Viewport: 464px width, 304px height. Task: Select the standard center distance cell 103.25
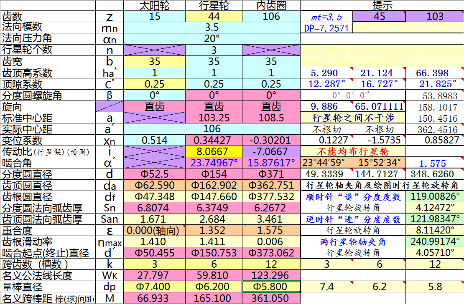pyautogui.click(x=214, y=118)
